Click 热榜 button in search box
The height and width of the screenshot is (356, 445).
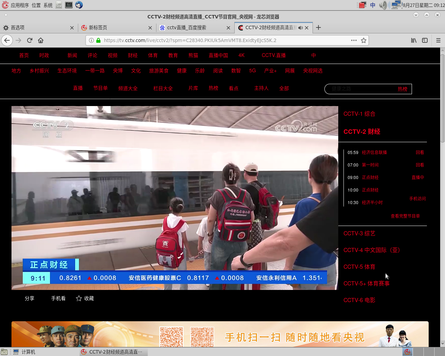click(x=403, y=89)
